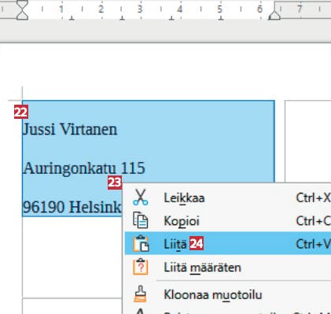Click the paste special question-mark icon
Viewport: 331px width, 314px height.
click(141, 267)
